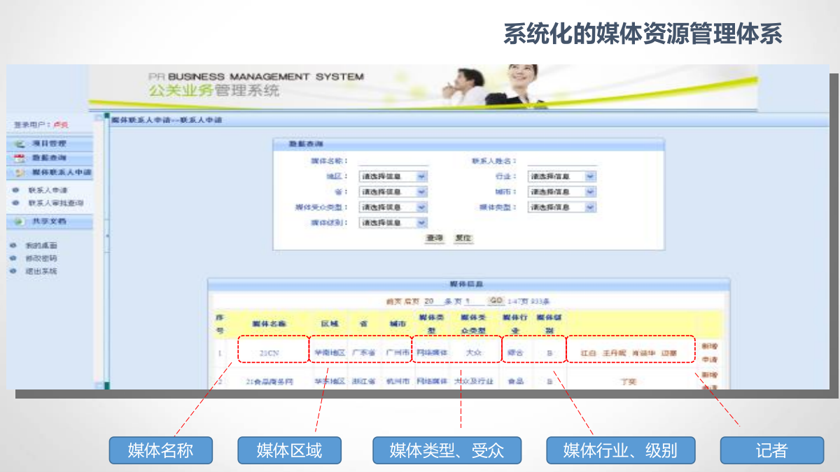
Task: Click the green 共享文档 icon
Action: pos(20,222)
